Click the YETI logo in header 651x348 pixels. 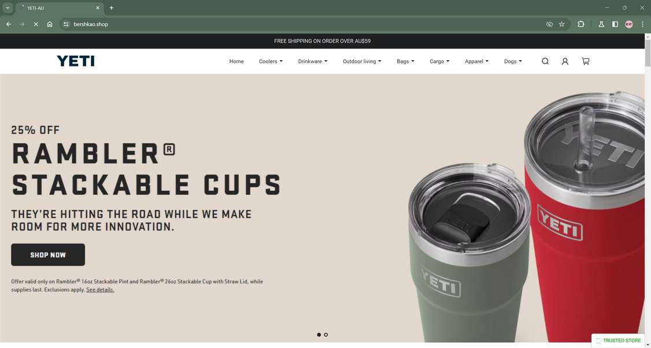(76, 61)
